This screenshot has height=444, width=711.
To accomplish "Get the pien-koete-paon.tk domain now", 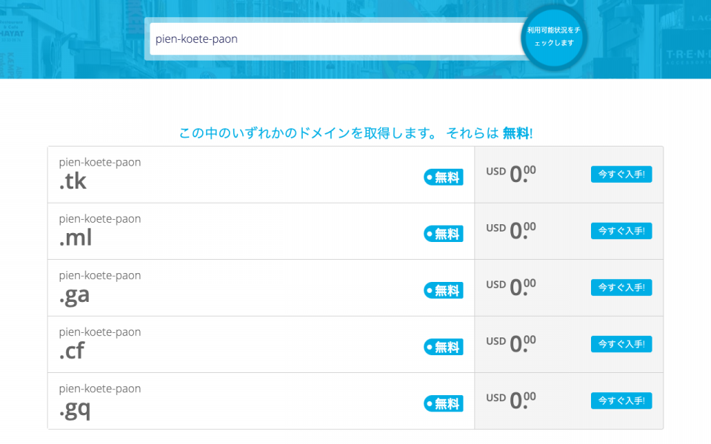I will (x=621, y=175).
